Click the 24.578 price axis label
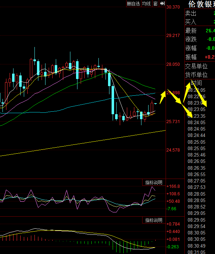The image size is (215, 254). 173,150
